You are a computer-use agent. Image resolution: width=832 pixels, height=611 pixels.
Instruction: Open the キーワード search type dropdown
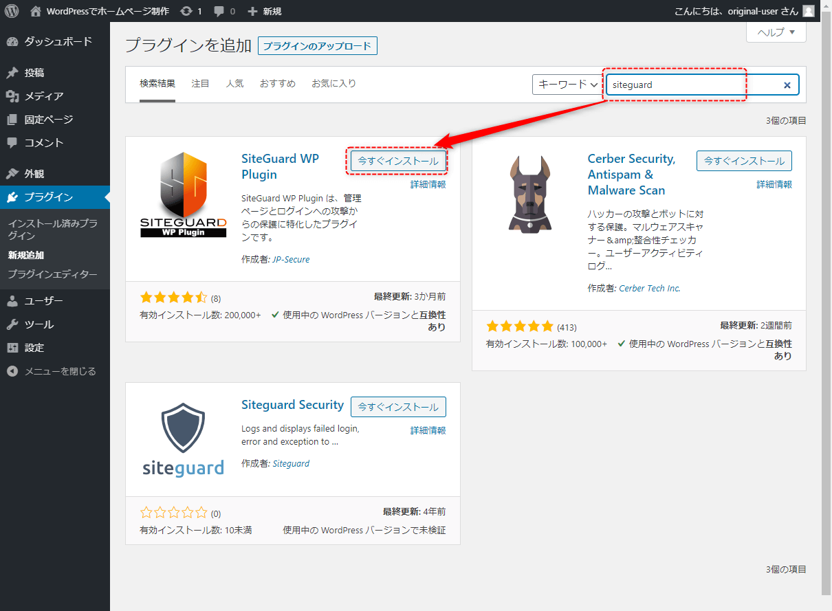coord(567,85)
